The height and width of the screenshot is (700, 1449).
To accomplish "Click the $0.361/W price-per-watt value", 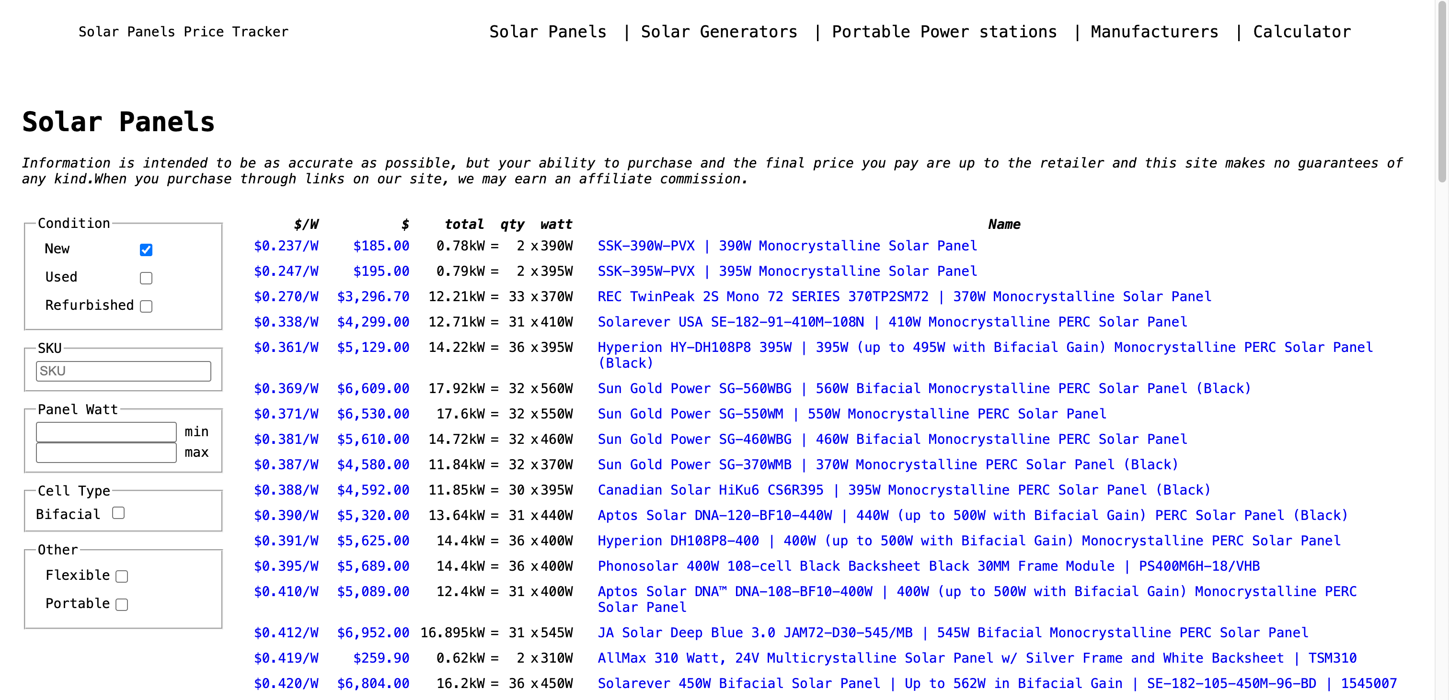I will pyautogui.click(x=287, y=347).
